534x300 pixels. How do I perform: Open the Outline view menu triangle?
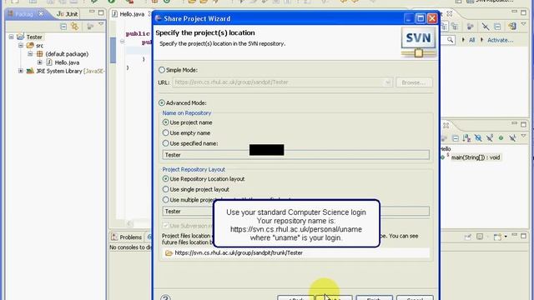click(524, 136)
